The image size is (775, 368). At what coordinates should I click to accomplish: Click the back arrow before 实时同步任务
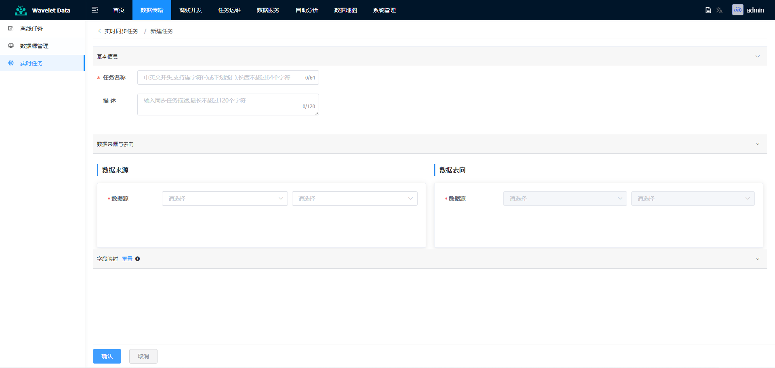(x=99, y=31)
